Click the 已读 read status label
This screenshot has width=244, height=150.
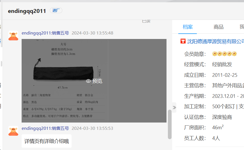(146, 21)
